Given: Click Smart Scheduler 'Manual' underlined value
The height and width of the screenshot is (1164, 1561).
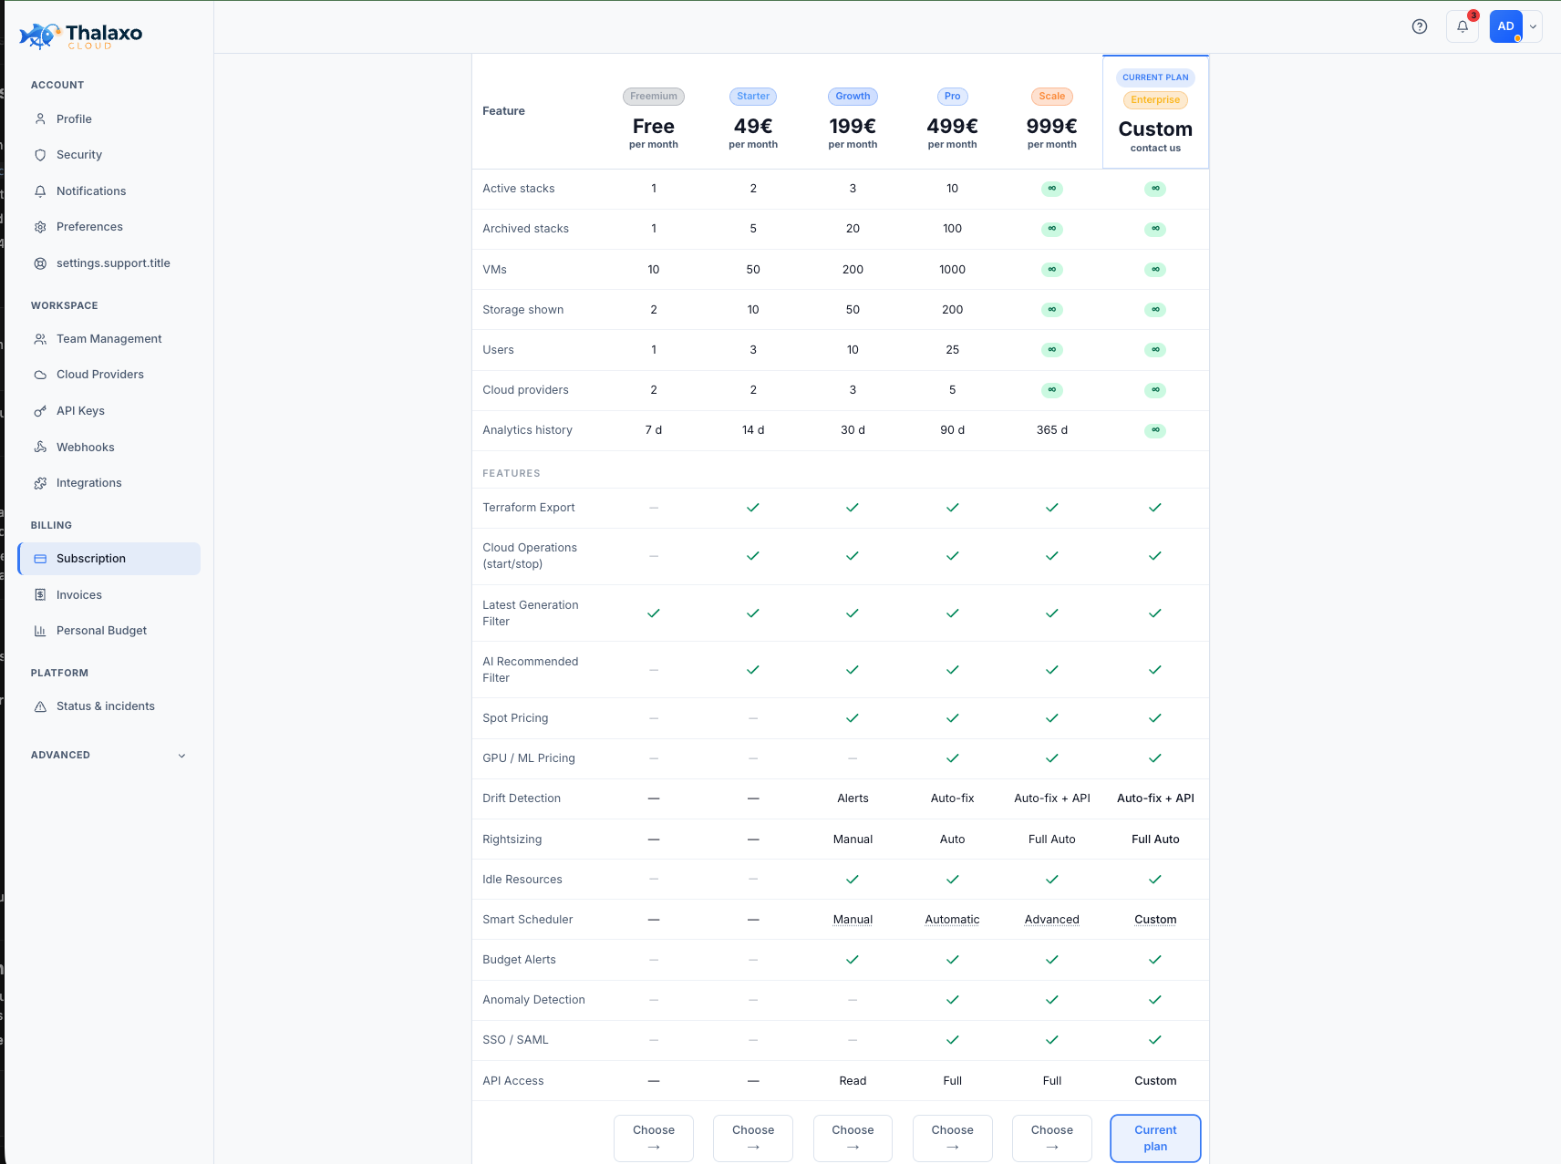Looking at the screenshot, I should click(x=853, y=920).
